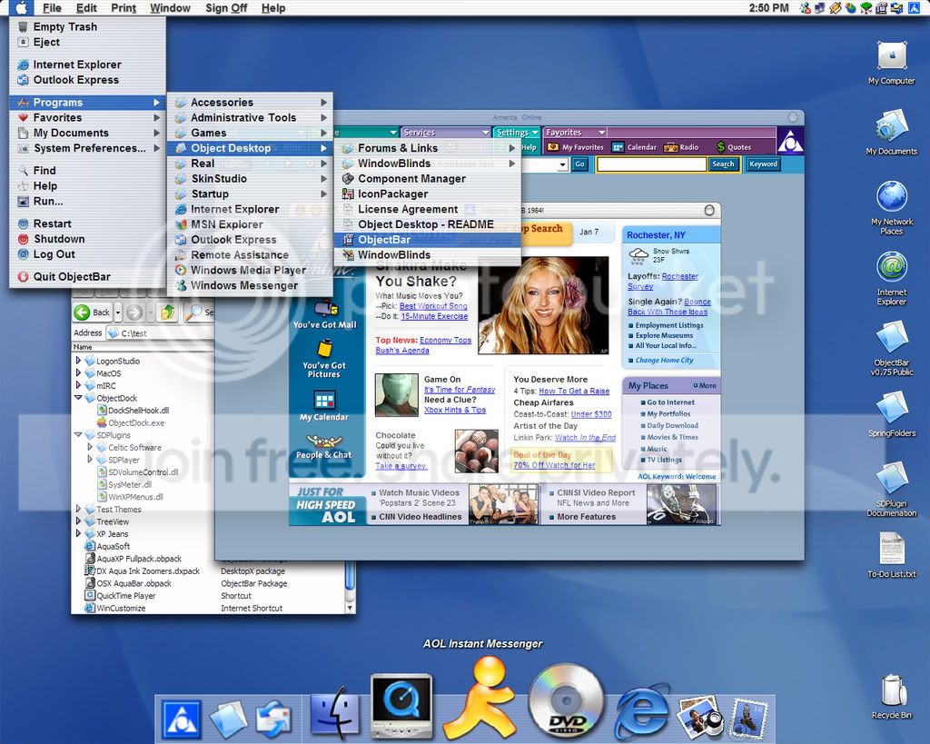Open the Mail stamp icon in dock
This screenshot has width=930, height=744.
pyautogui.click(x=748, y=718)
